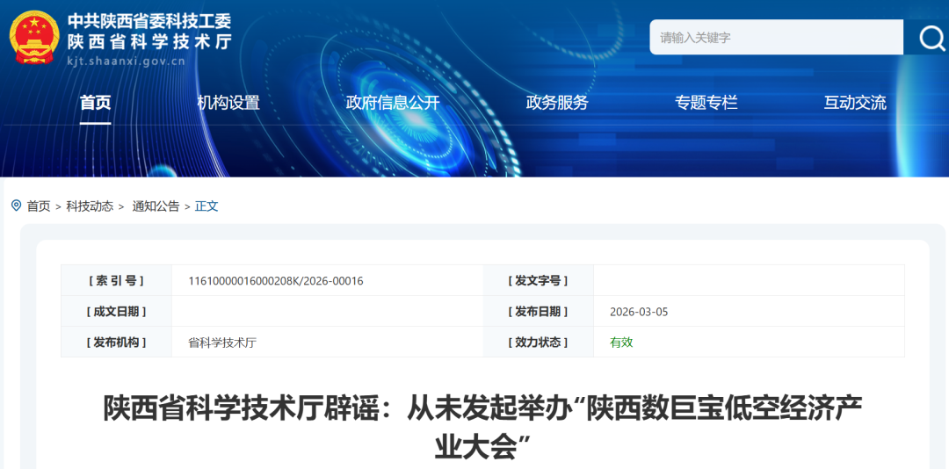Image resolution: width=949 pixels, height=469 pixels.
Task: Click the magnifier search icon
Action: [931, 38]
